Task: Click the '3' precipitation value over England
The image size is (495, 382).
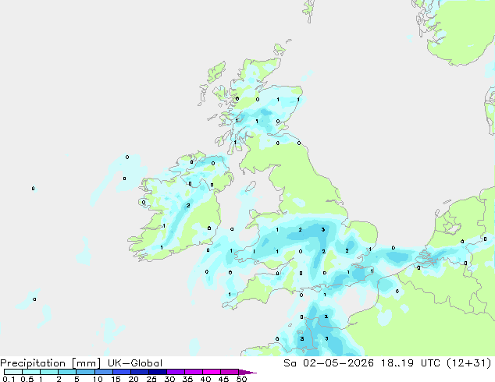Action: (323, 229)
